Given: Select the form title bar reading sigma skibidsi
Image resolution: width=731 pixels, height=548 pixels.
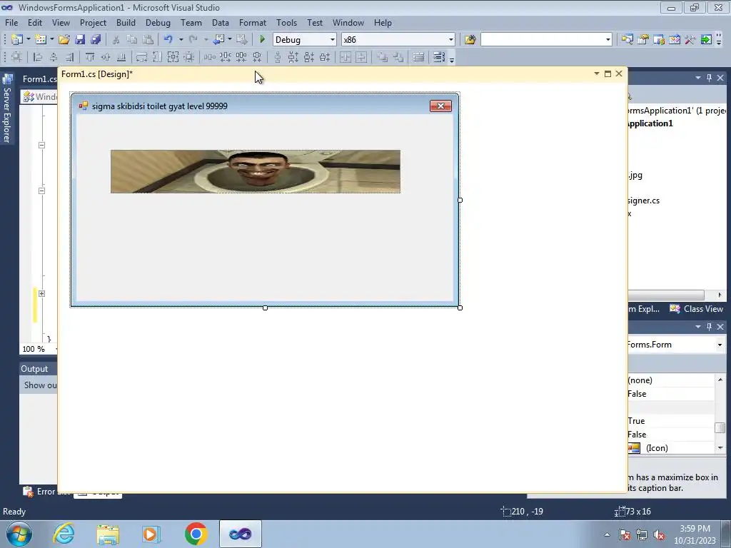Looking at the screenshot, I should (264, 106).
